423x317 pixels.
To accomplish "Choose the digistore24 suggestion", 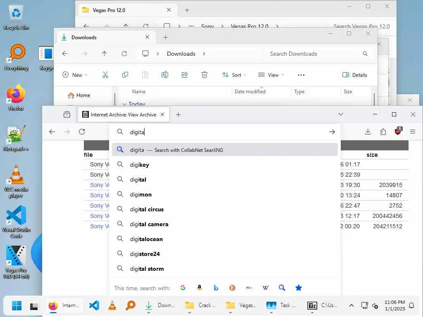I will click(225, 254).
